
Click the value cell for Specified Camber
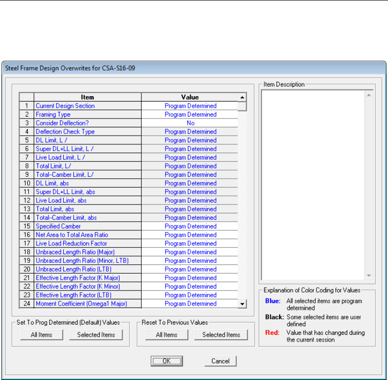[190, 226]
